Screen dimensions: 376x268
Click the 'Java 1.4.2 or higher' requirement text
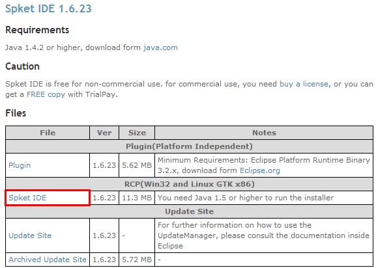pos(91,47)
